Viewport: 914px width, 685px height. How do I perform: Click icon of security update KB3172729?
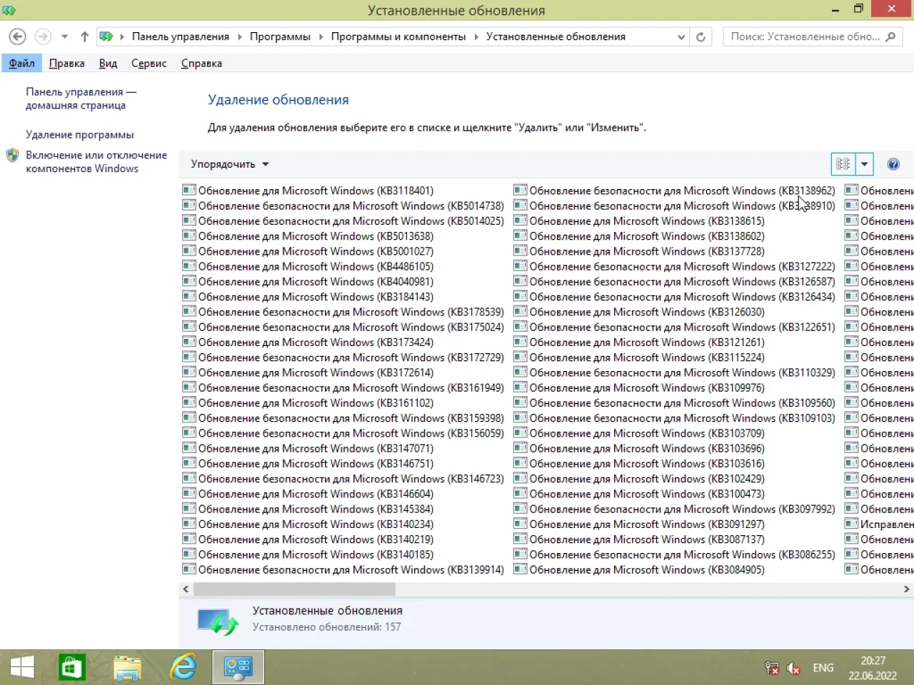(x=189, y=357)
